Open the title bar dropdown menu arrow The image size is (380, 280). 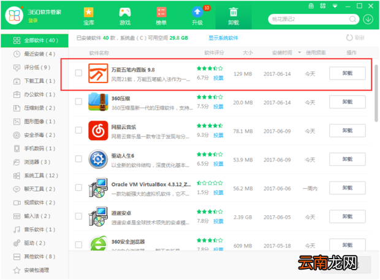(x=335, y=6)
